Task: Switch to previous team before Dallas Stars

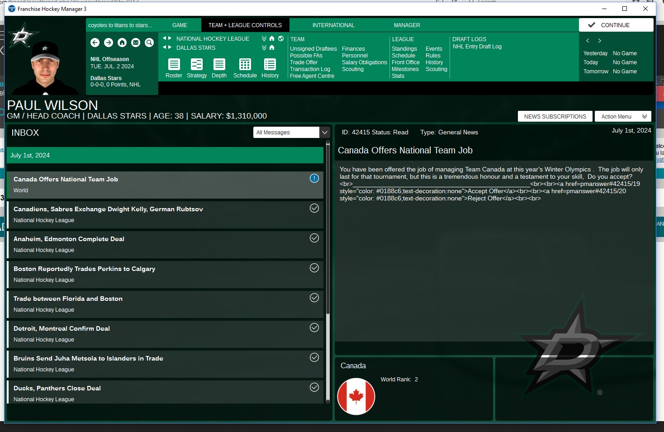Action: 165,47
